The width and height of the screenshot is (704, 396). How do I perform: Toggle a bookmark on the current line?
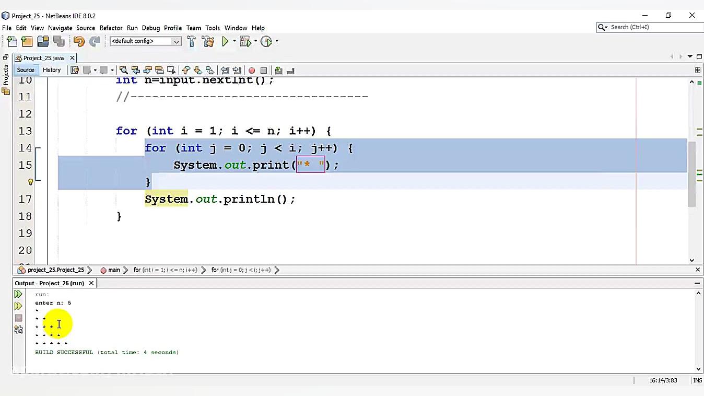coord(210,70)
